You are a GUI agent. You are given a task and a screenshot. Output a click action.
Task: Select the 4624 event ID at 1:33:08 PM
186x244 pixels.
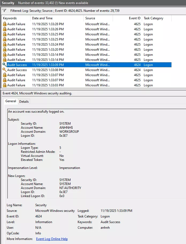(137, 70)
